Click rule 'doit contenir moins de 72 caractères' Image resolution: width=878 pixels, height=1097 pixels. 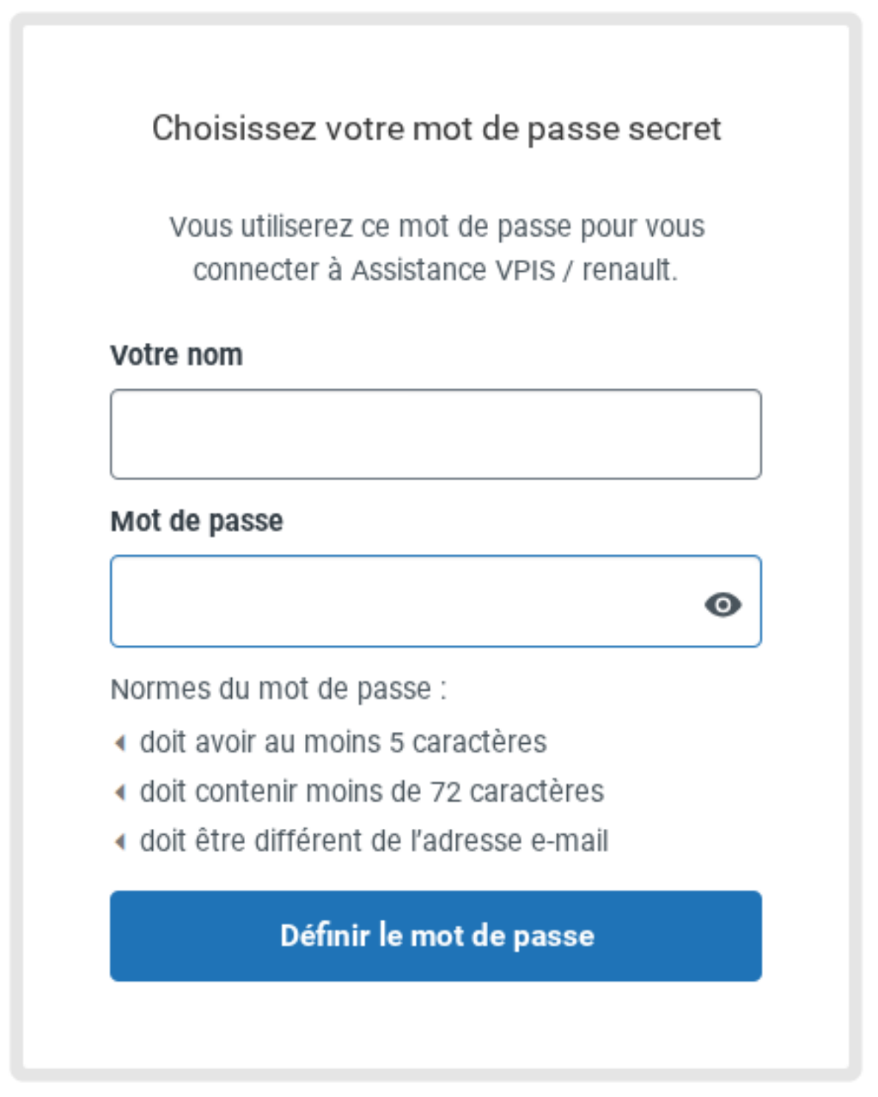point(371,792)
